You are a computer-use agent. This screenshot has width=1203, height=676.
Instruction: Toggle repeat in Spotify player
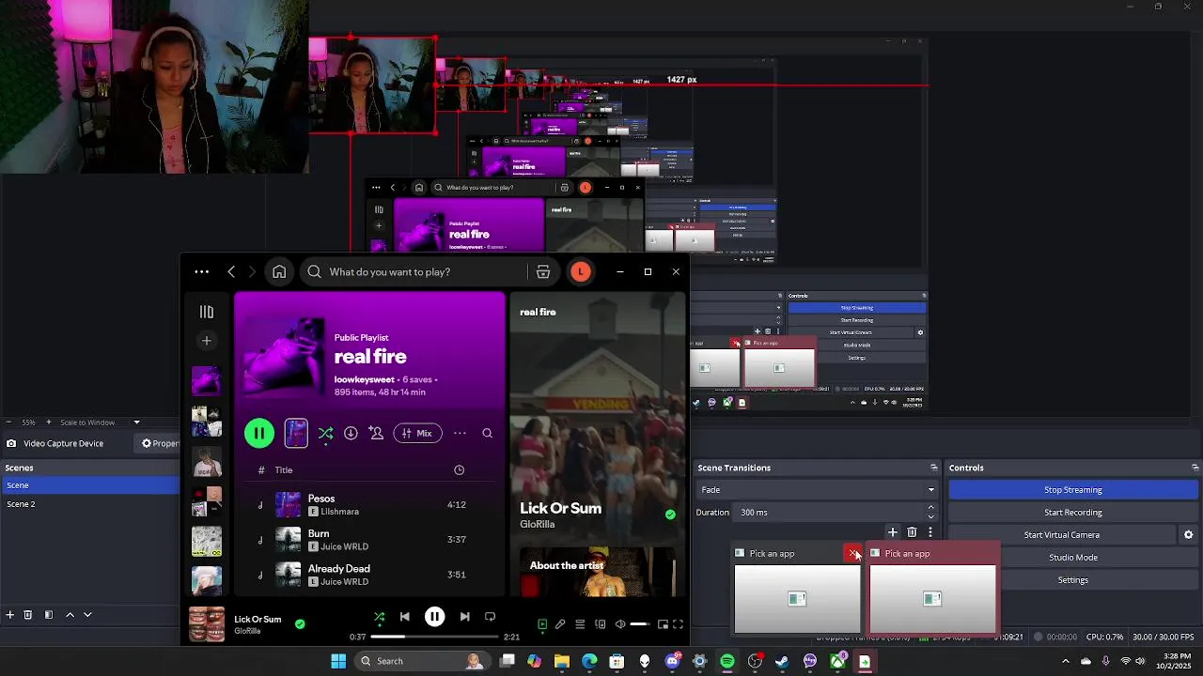click(490, 617)
